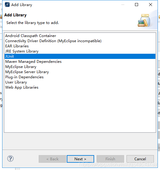Choose EAR Libraries from the list
Image resolution: width=160 pixels, height=170 pixels.
(x=80, y=46)
